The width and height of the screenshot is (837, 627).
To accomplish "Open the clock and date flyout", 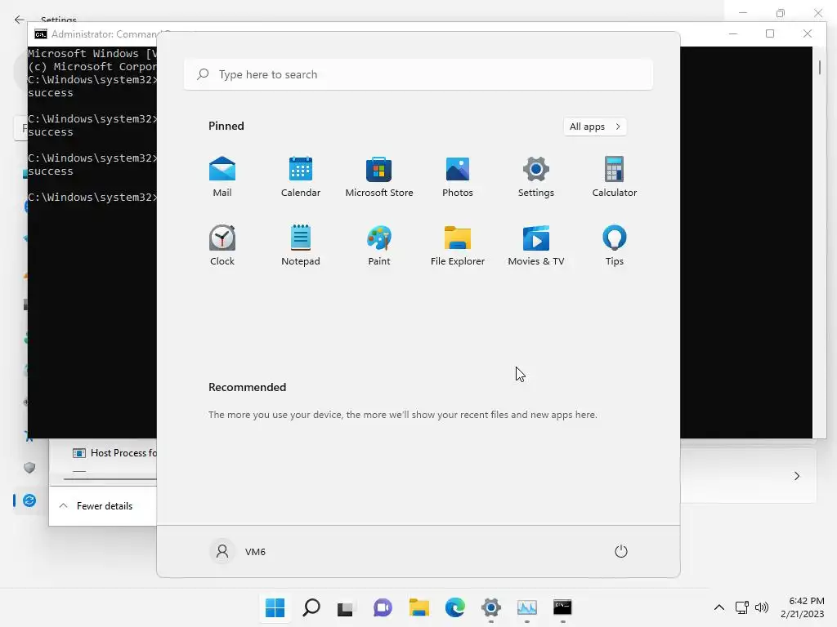I will pos(803,607).
